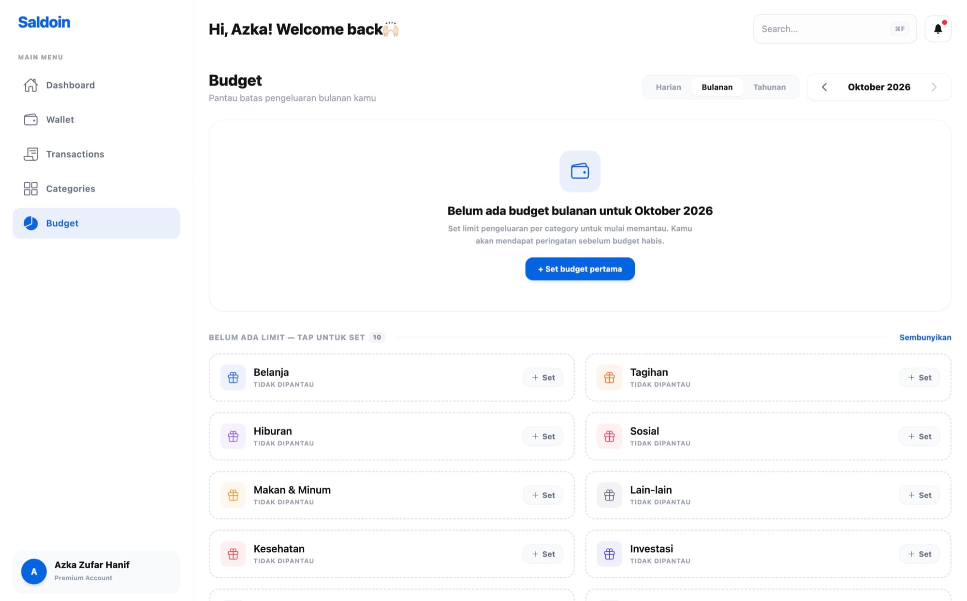Click the Wallet icon in sidebar
The height and width of the screenshot is (601, 967).
[30, 119]
